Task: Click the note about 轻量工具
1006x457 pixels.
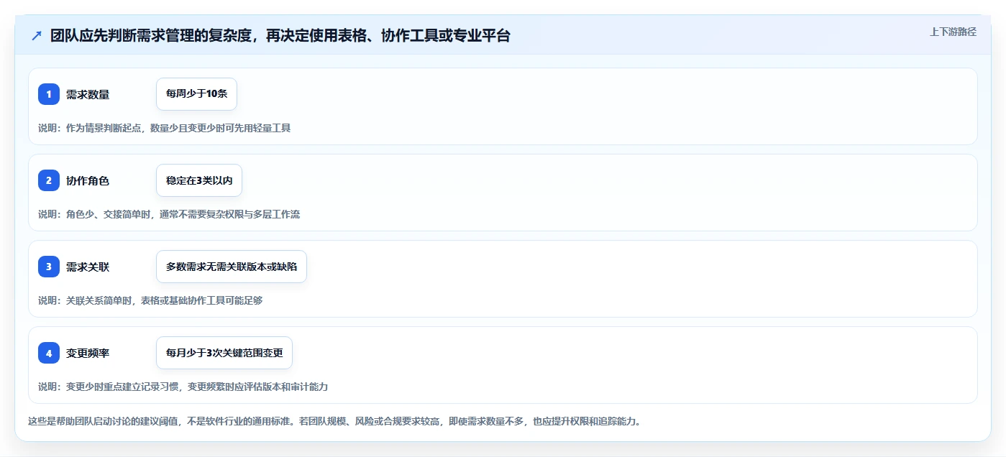Action: coord(164,128)
